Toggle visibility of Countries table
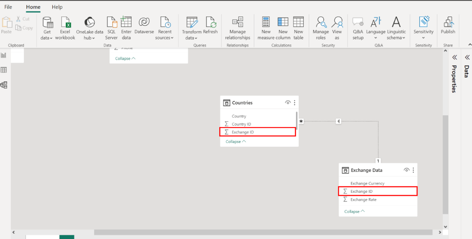472x239 pixels. (287, 103)
